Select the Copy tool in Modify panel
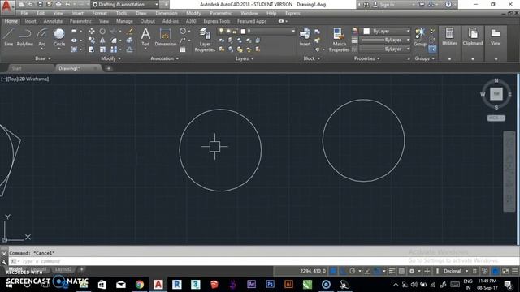 (92, 41)
